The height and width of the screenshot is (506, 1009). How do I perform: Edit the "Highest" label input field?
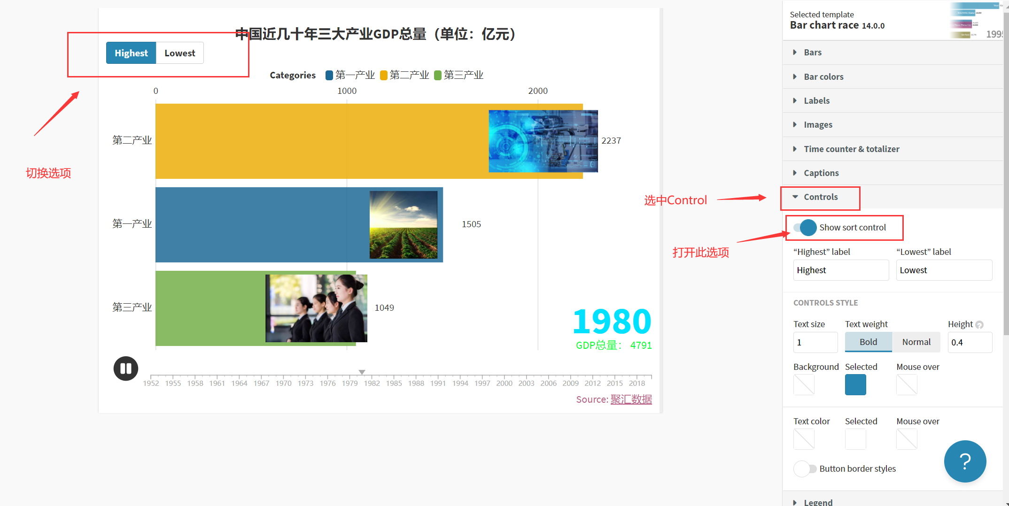841,270
